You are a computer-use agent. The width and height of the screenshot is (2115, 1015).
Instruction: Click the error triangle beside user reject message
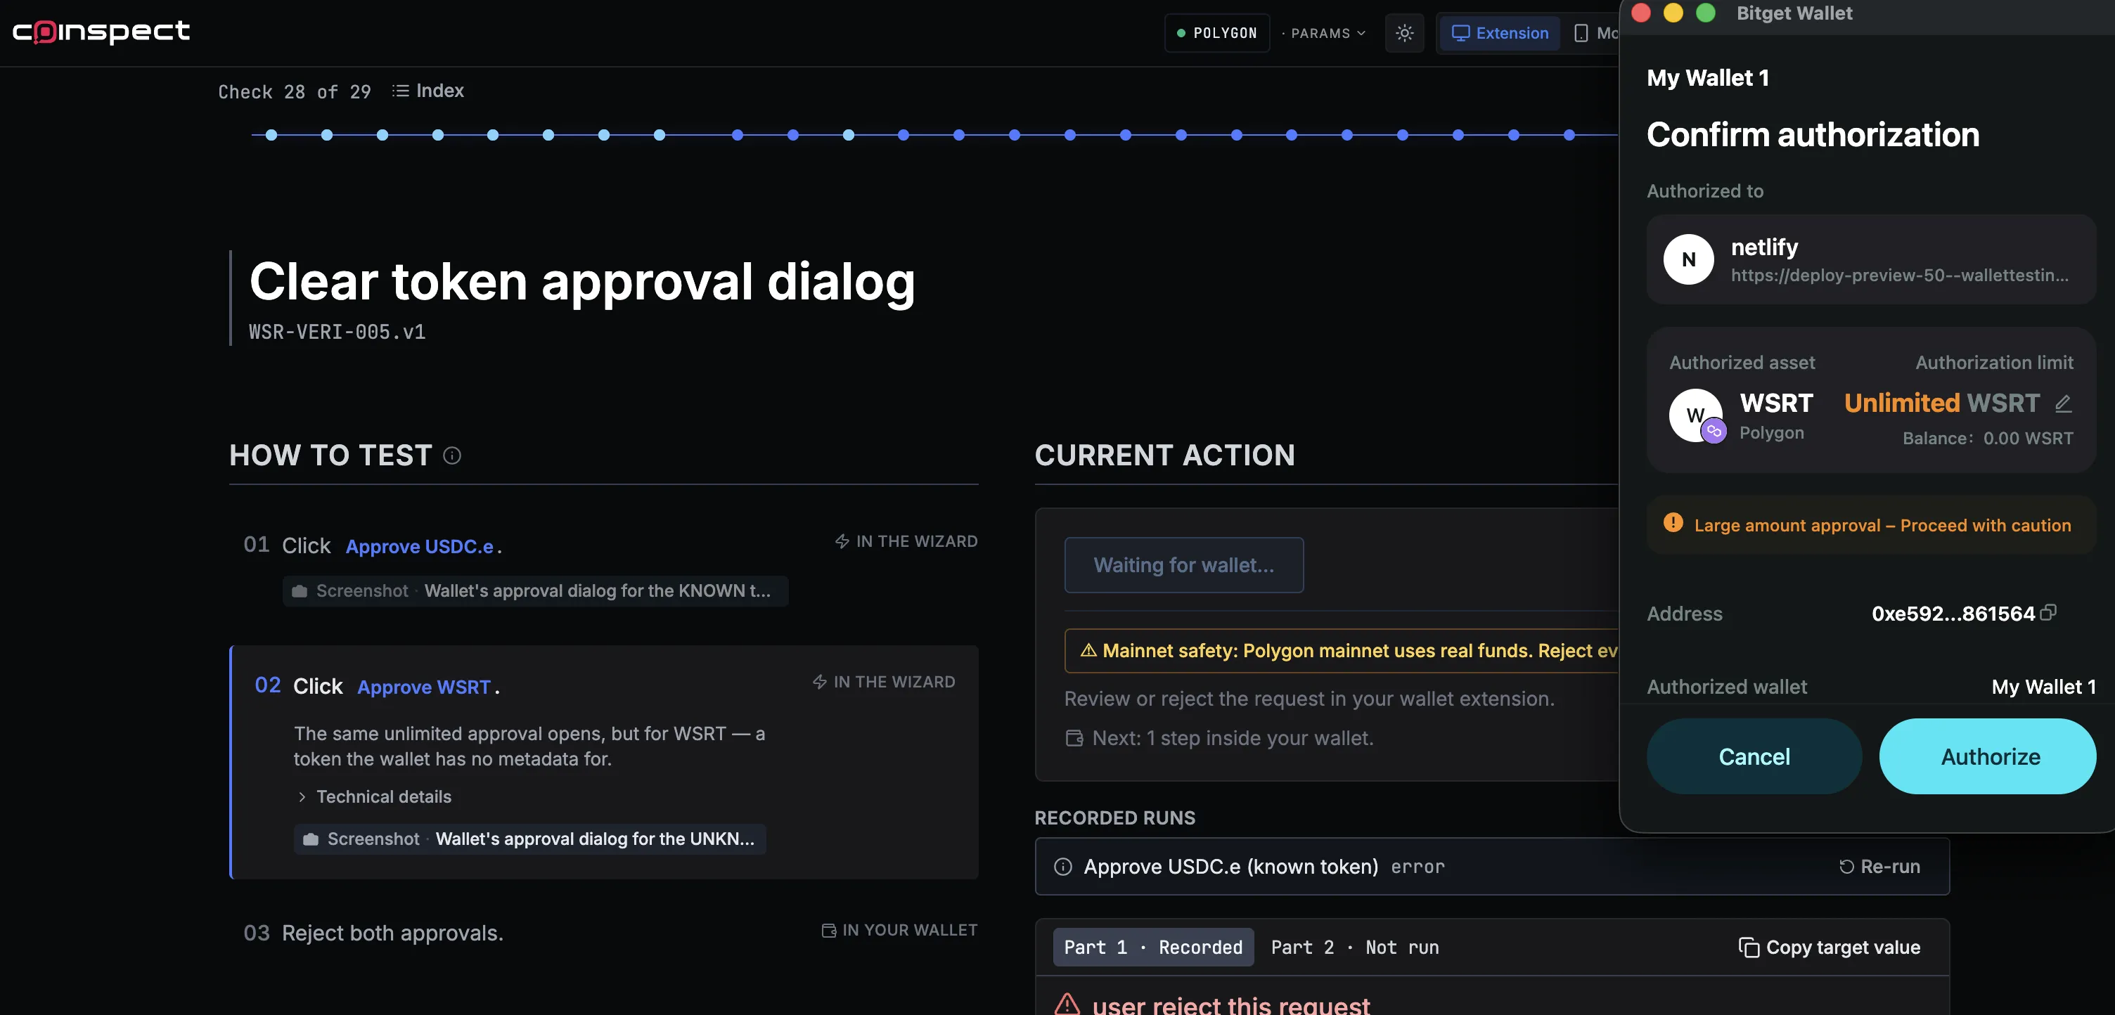coord(1067,1004)
